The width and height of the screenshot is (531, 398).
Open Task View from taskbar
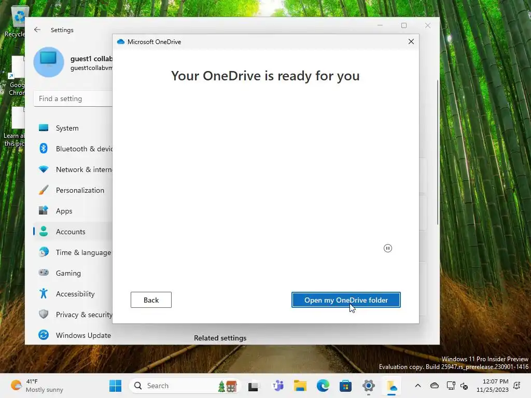pos(253,386)
